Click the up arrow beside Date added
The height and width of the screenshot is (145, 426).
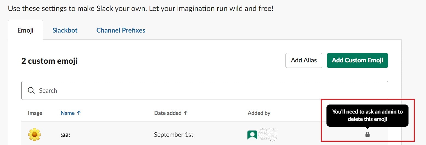pyautogui.click(x=186, y=113)
